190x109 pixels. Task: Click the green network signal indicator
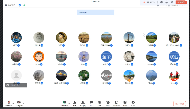pyautogui.click(x=24, y=5)
